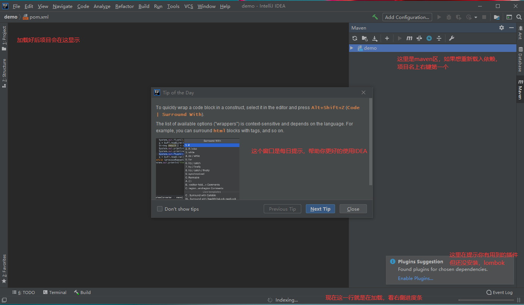
Task: Open the Terminal tool window tab
Action: [x=55, y=292]
